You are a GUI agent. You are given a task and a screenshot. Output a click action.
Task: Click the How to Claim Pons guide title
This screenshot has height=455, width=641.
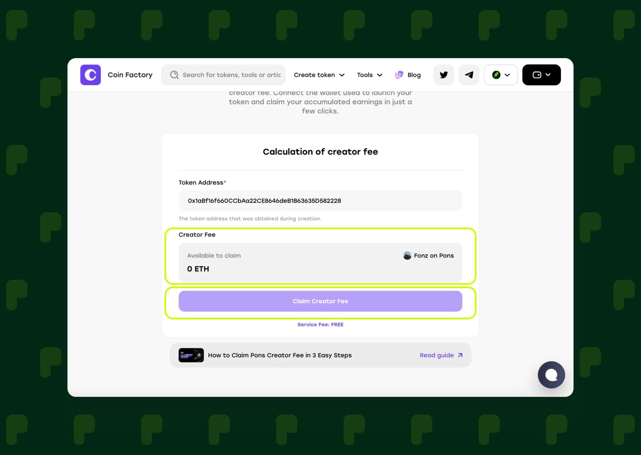(x=280, y=355)
